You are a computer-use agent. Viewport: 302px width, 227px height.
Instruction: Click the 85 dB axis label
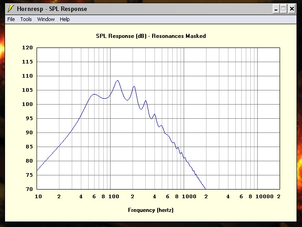[29, 147]
